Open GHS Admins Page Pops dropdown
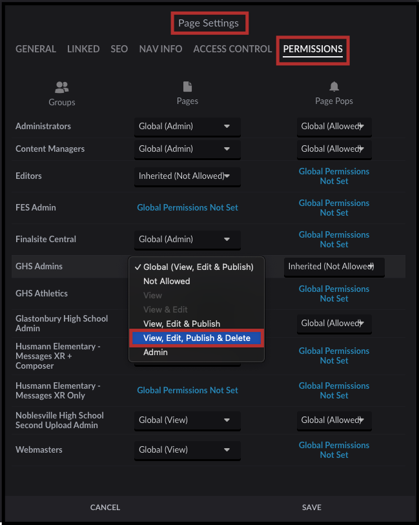 coord(334,267)
